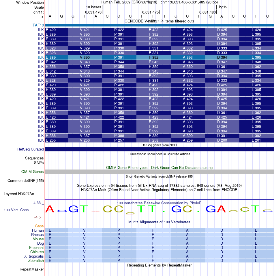This screenshot has height=276, width=274.
Task: Click the TAF10 blue transcript bar
Action: (159, 25)
